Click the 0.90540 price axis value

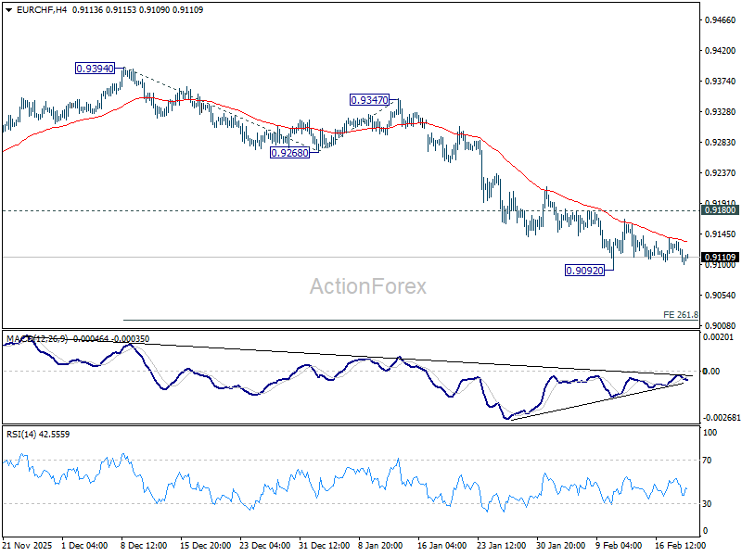click(721, 295)
